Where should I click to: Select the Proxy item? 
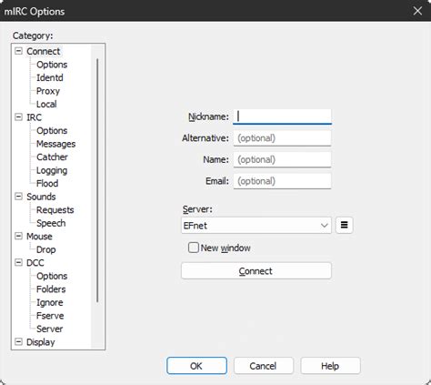[x=48, y=91]
